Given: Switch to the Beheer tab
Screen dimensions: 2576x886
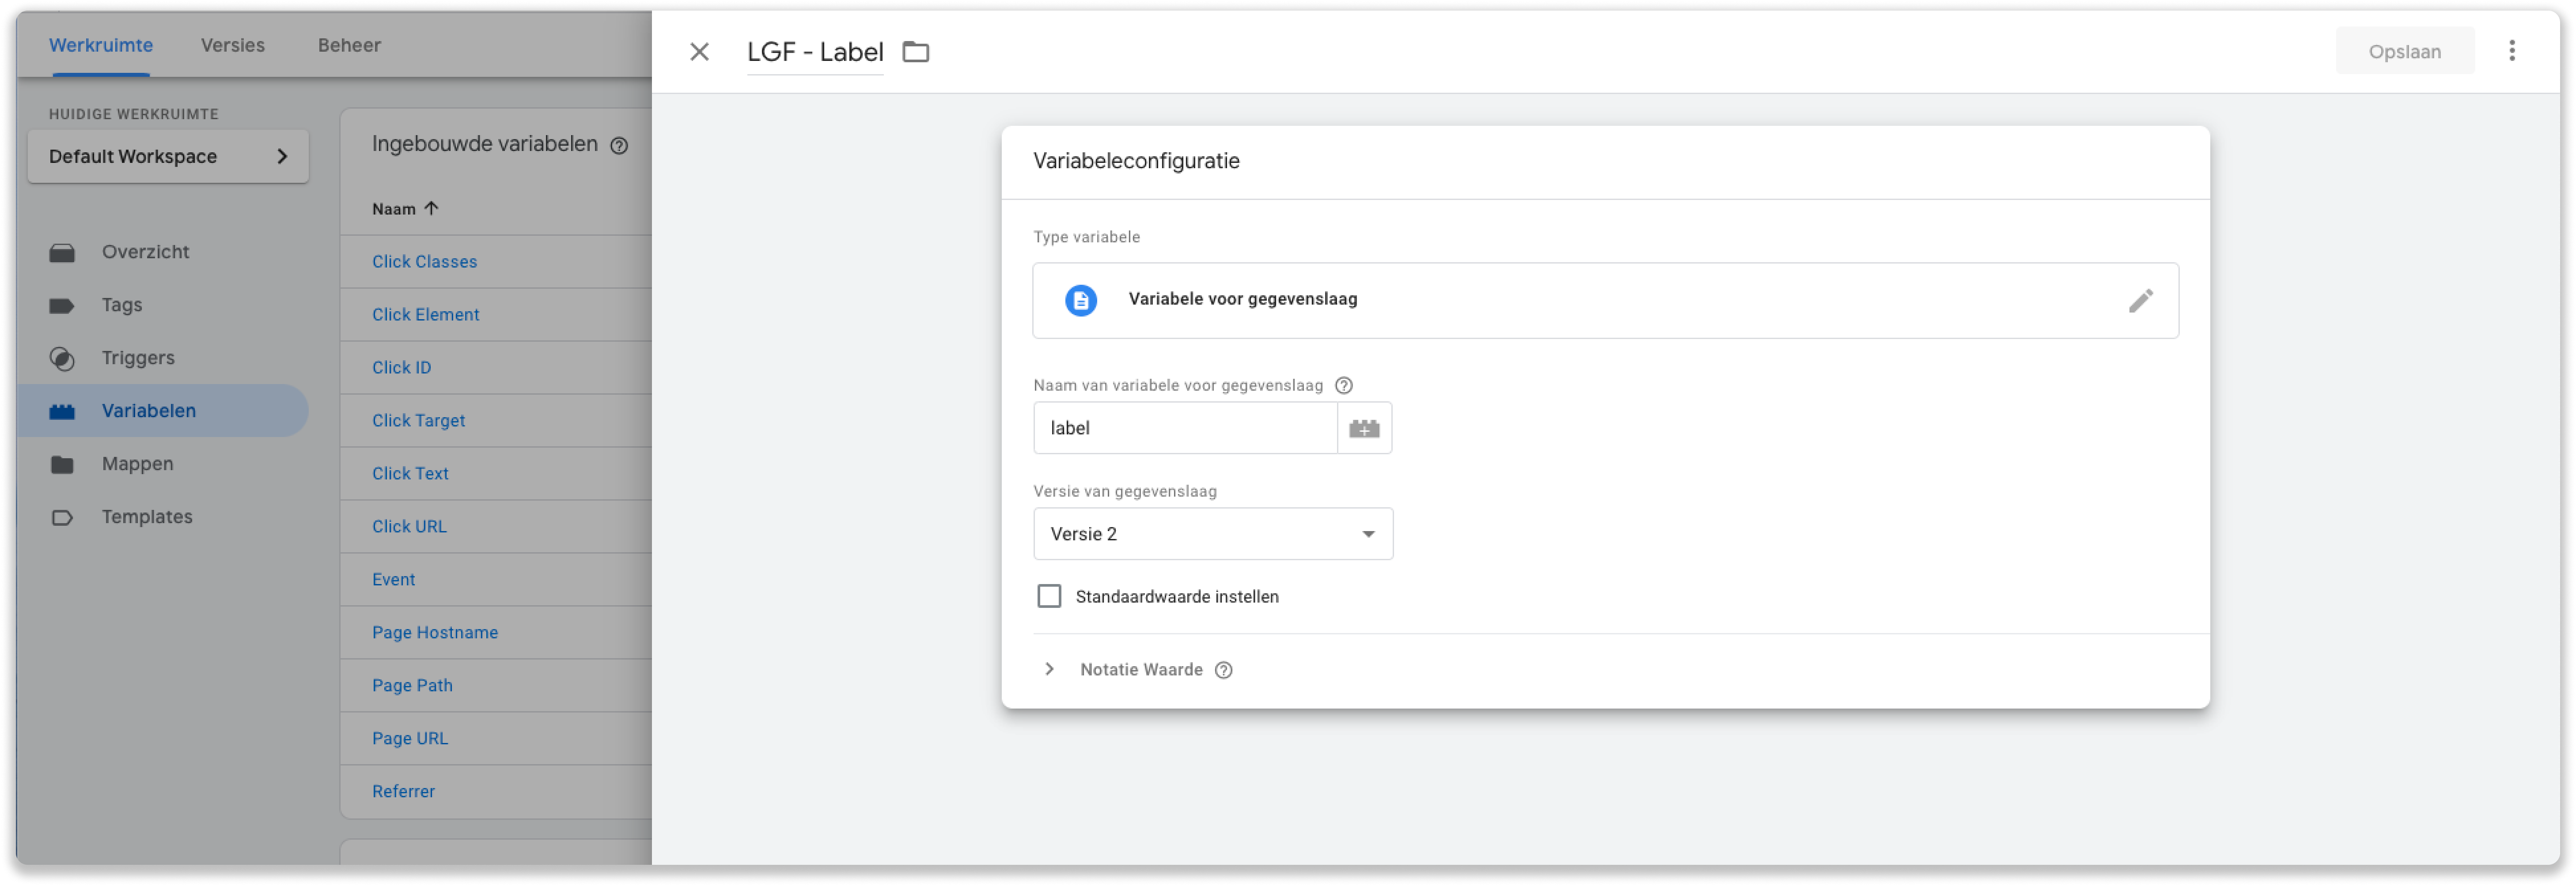Looking at the screenshot, I should 349,45.
